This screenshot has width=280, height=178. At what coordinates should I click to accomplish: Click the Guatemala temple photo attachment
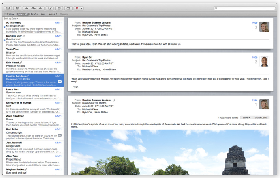coord(170,152)
